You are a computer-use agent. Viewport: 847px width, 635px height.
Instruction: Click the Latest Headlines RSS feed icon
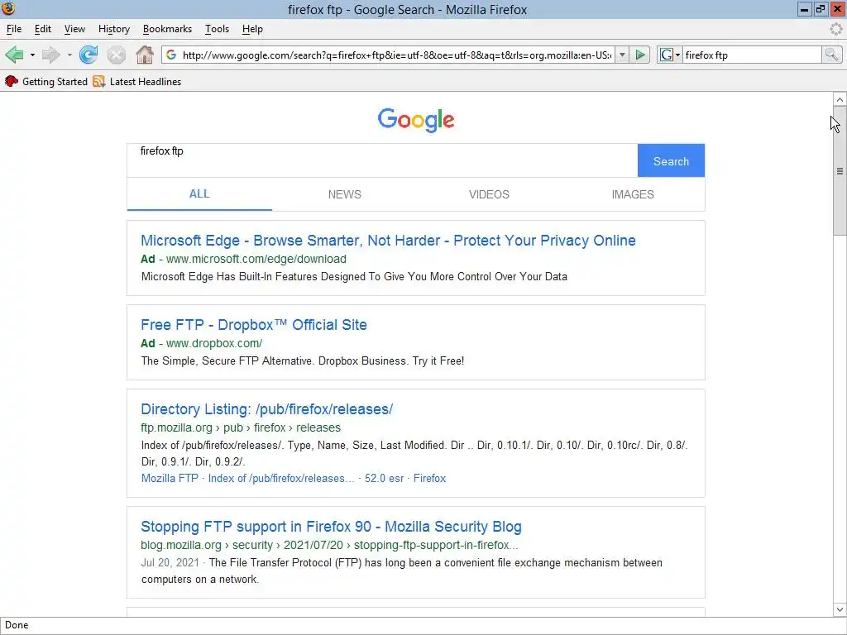tap(99, 82)
